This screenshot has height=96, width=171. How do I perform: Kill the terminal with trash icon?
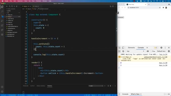110,86
